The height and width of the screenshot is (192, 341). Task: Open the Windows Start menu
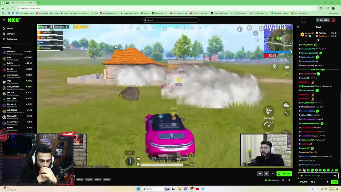138,189
